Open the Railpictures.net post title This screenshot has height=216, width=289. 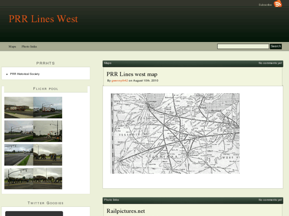pos(126,211)
